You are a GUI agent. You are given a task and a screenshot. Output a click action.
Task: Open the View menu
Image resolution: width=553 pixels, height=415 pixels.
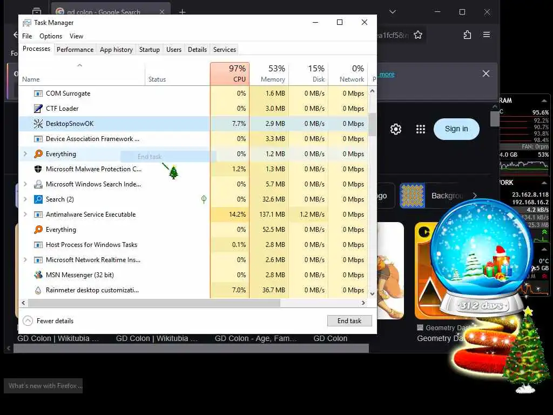point(76,36)
